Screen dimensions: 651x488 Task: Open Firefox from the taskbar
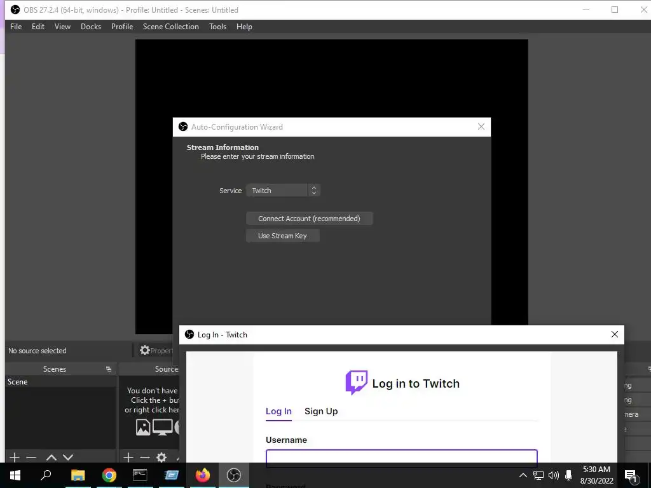pyautogui.click(x=203, y=475)
